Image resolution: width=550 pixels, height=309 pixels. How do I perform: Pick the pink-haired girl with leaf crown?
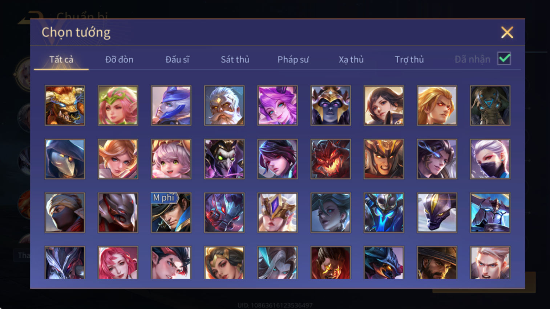118,106
